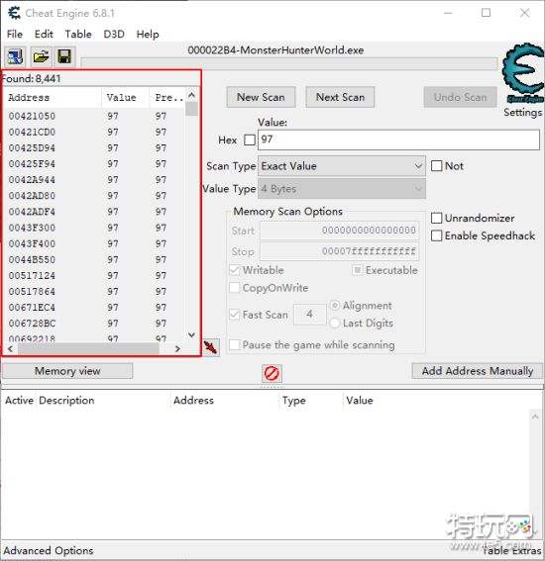Select result address 0043F300
The height and width of the screenshot is (561, 545).
click(32, 228)
